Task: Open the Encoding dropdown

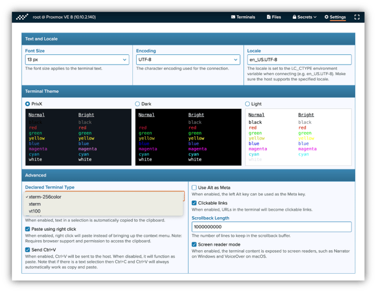Action: click(x=188, y=60)
